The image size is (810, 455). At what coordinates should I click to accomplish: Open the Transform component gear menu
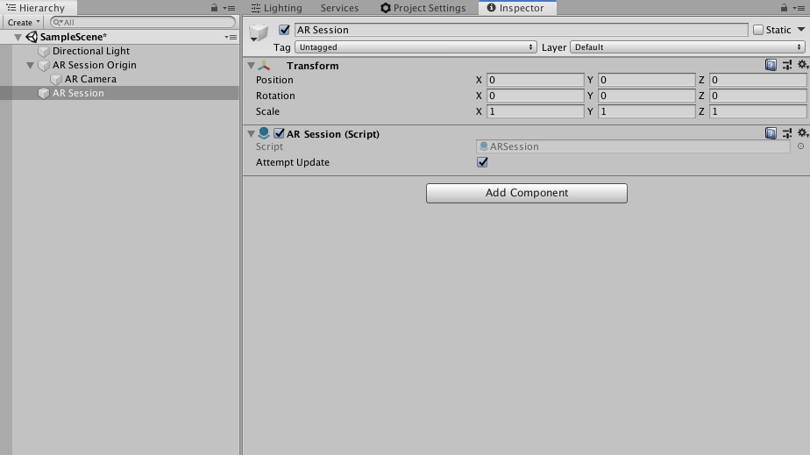point(802,65)
